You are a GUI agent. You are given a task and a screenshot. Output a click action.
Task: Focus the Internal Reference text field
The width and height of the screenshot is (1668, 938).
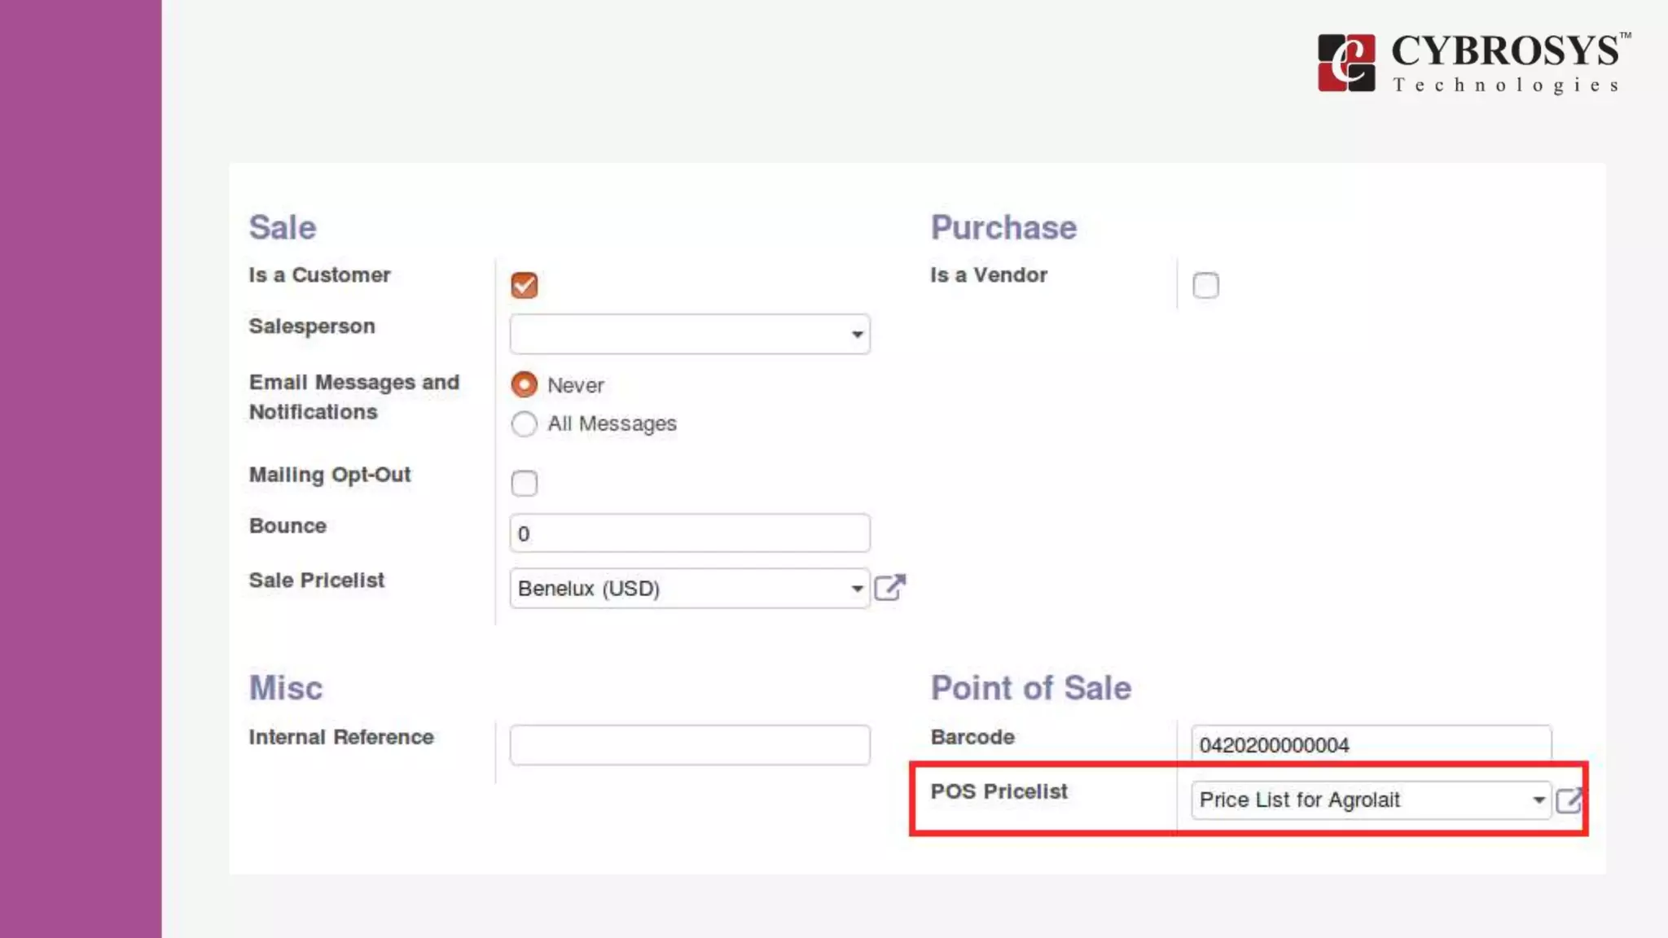coord(689,744)
